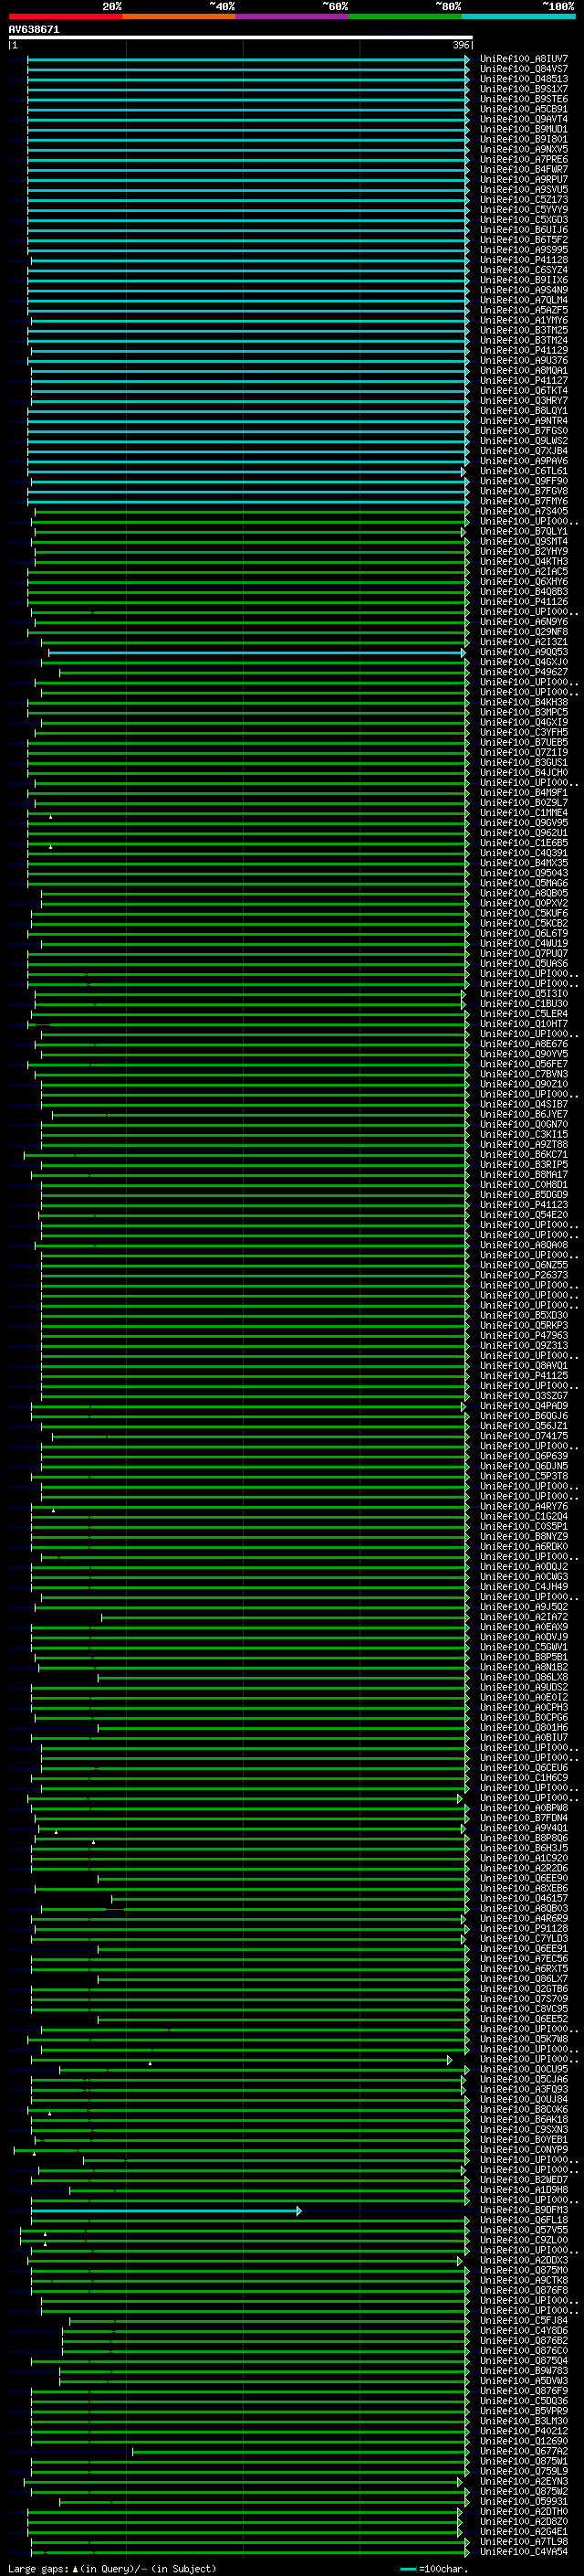Click cyan alignment bar for UniRef100_A9QQ53

pyautogui.click(x=256, y=652)
